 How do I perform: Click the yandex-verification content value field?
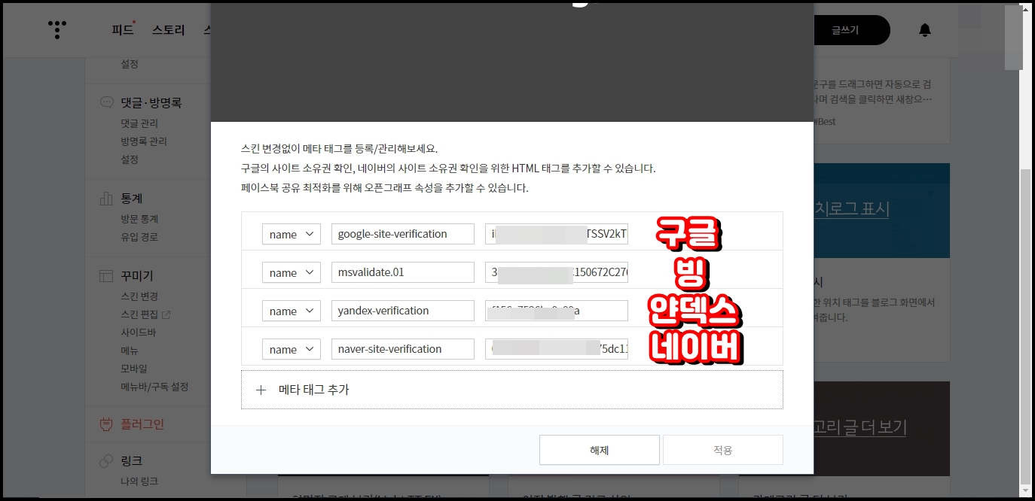pos(557,311)
